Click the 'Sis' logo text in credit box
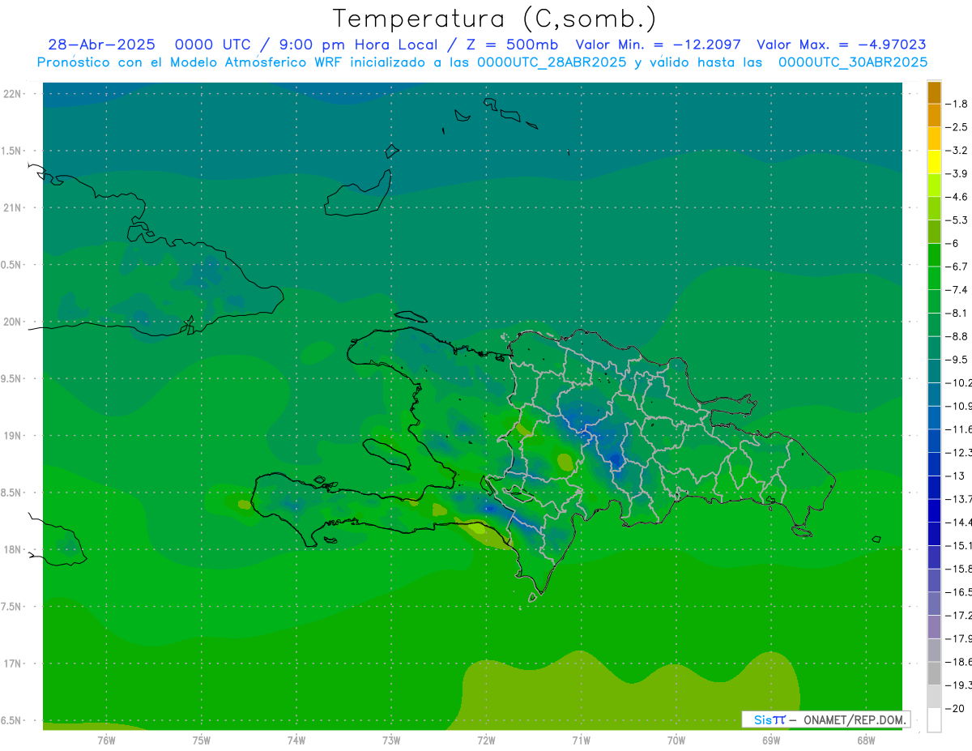972x751 pixels. [763, 719]
